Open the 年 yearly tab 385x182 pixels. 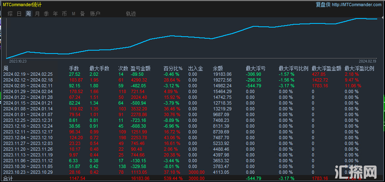click(55, 14)
